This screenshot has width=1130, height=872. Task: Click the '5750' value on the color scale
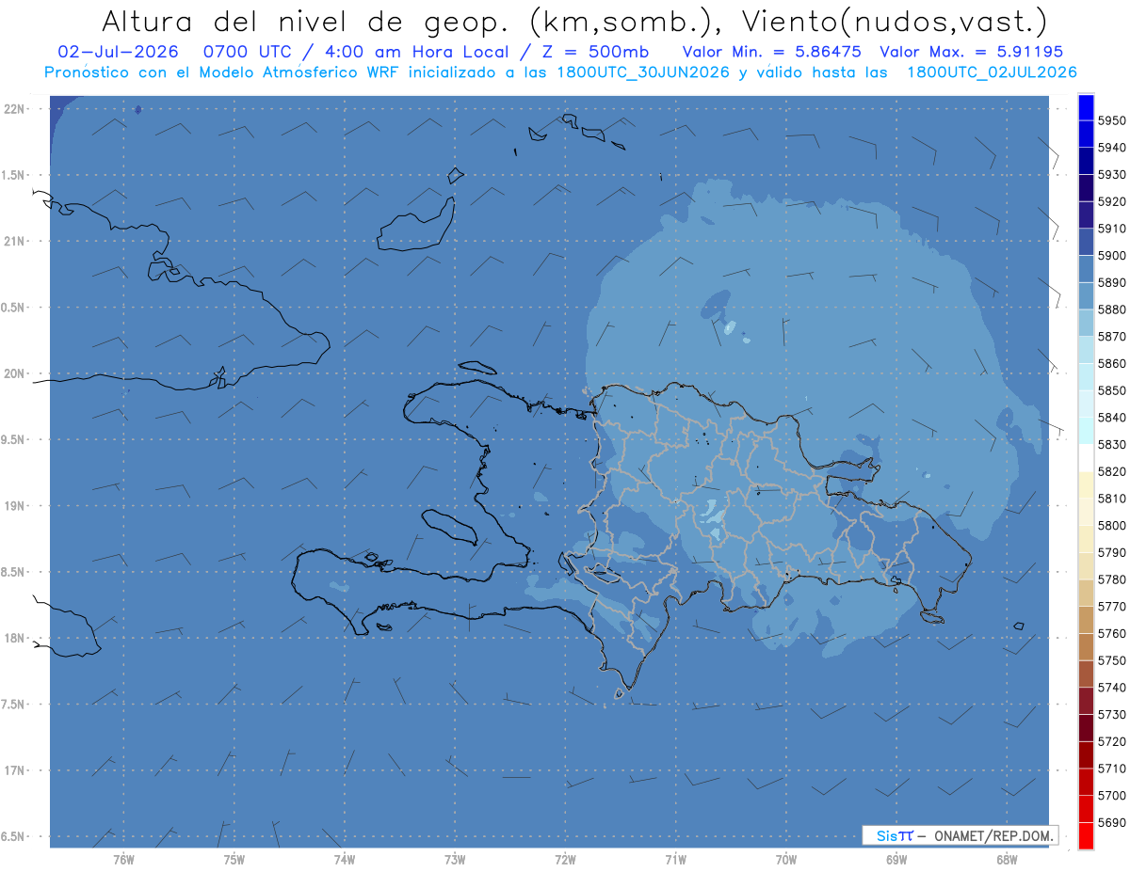coord(1112,660)
